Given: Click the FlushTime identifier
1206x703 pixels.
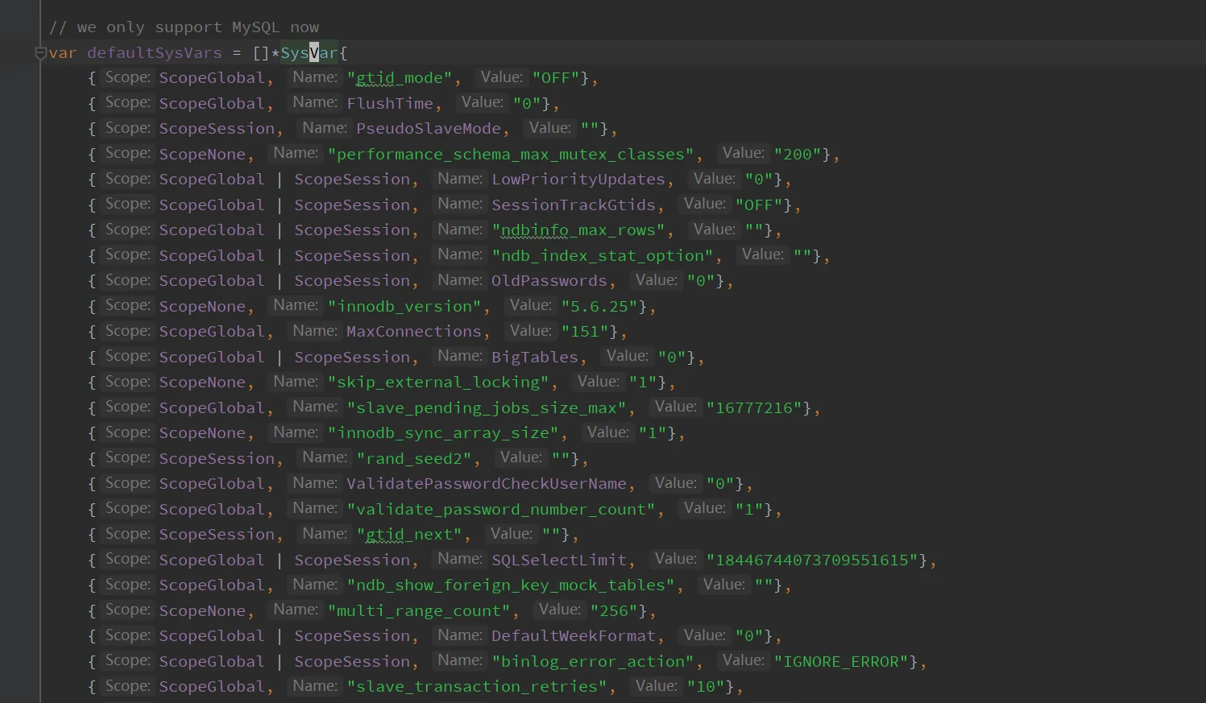Looking at the screenshot, I should [x=390, y=104].
